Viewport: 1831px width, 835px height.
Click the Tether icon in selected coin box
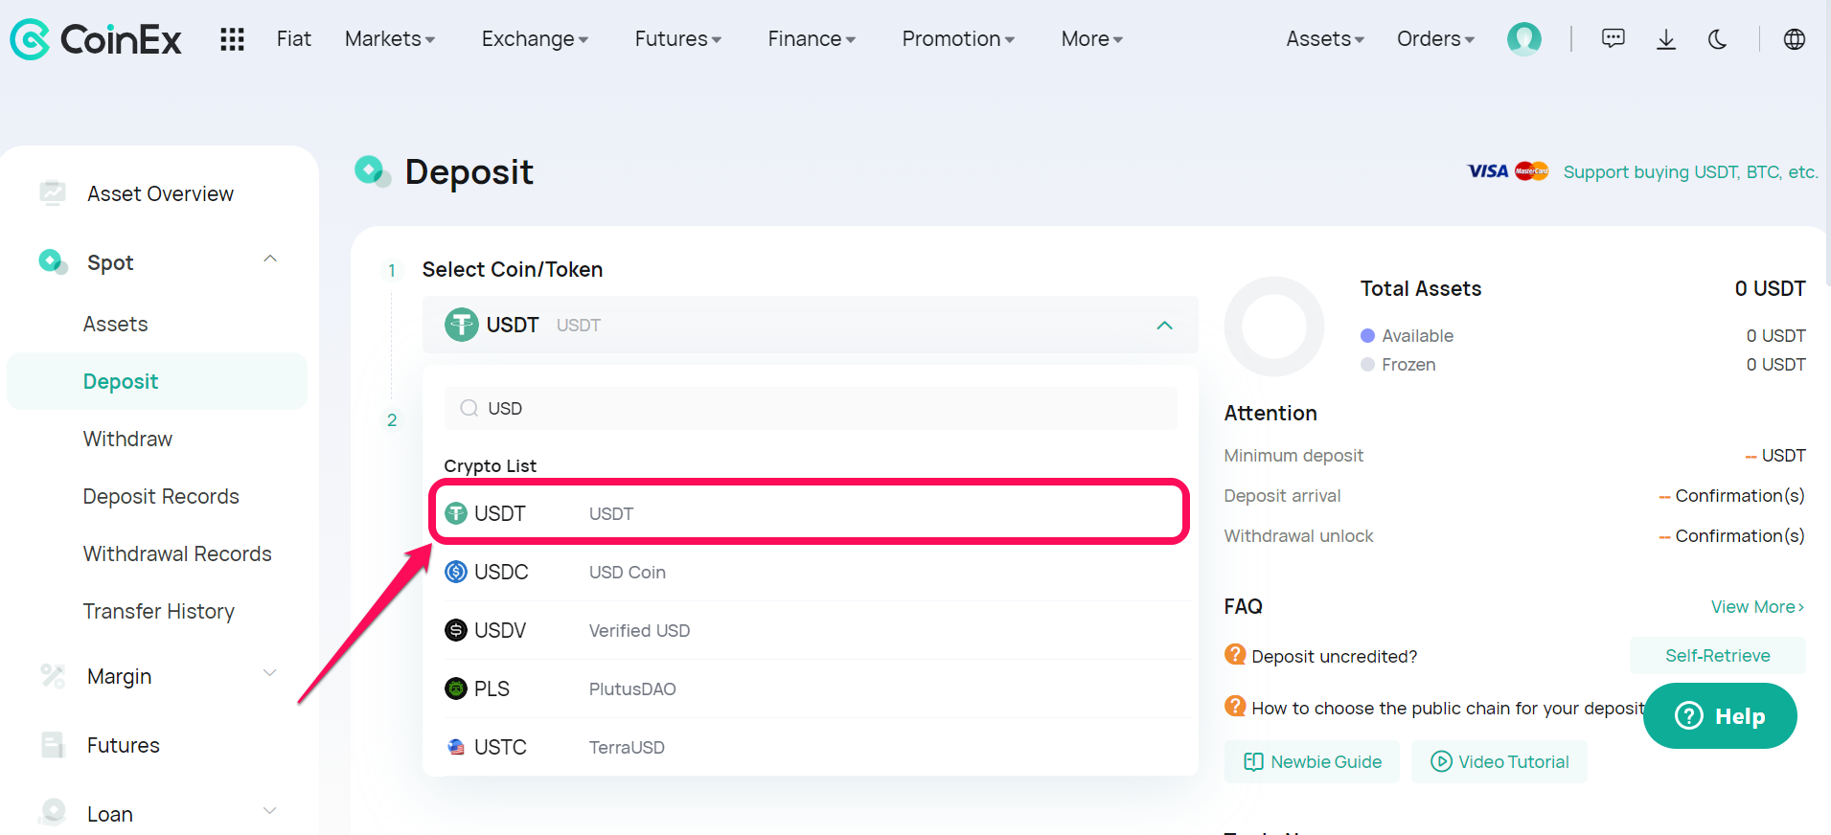pyautogui.click(x=461, y=325)
